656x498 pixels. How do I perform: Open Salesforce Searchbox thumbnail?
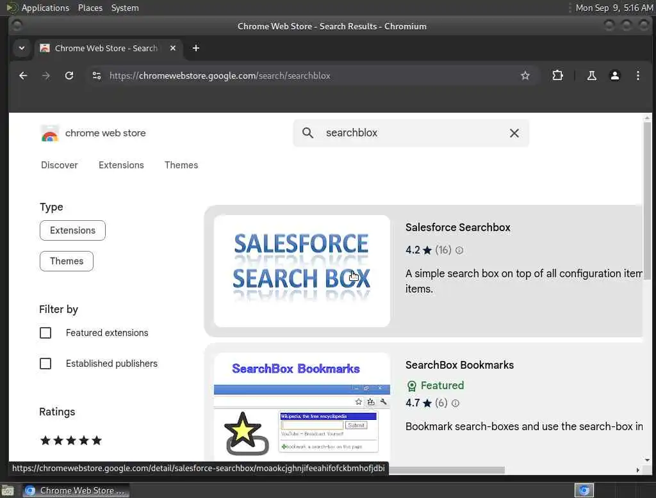coord(302,271)
